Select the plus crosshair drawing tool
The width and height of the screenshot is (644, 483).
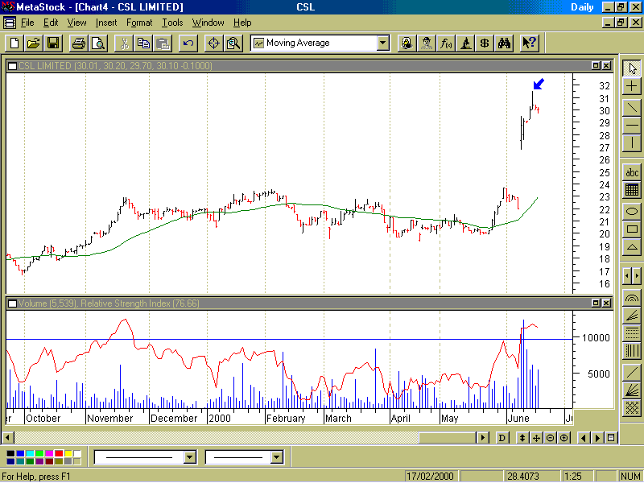(x=632, y=86)
